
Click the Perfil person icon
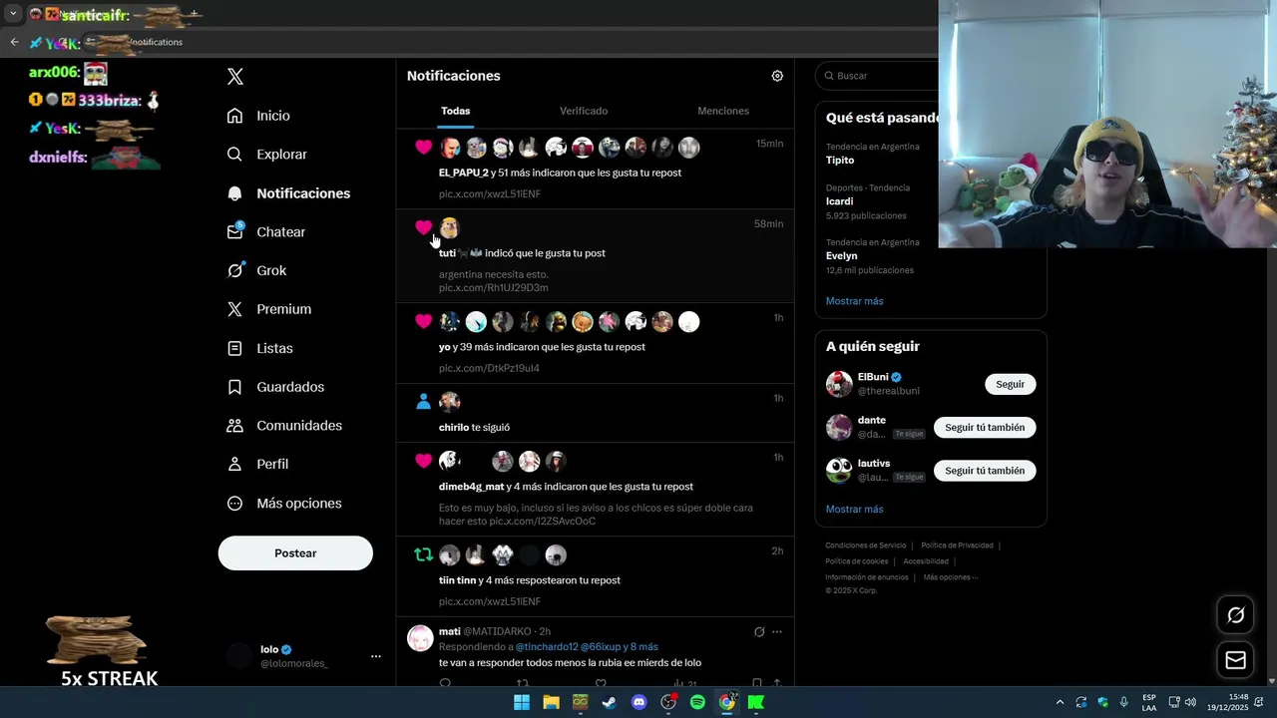234,464
